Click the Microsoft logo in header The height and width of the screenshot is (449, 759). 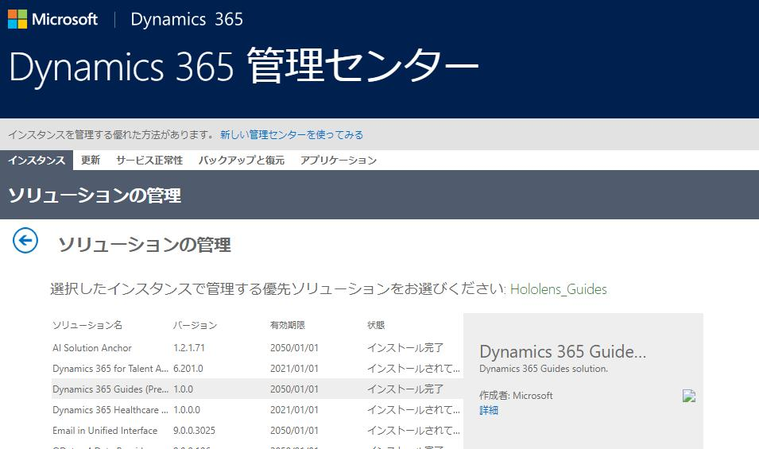[x=52, y=19]
